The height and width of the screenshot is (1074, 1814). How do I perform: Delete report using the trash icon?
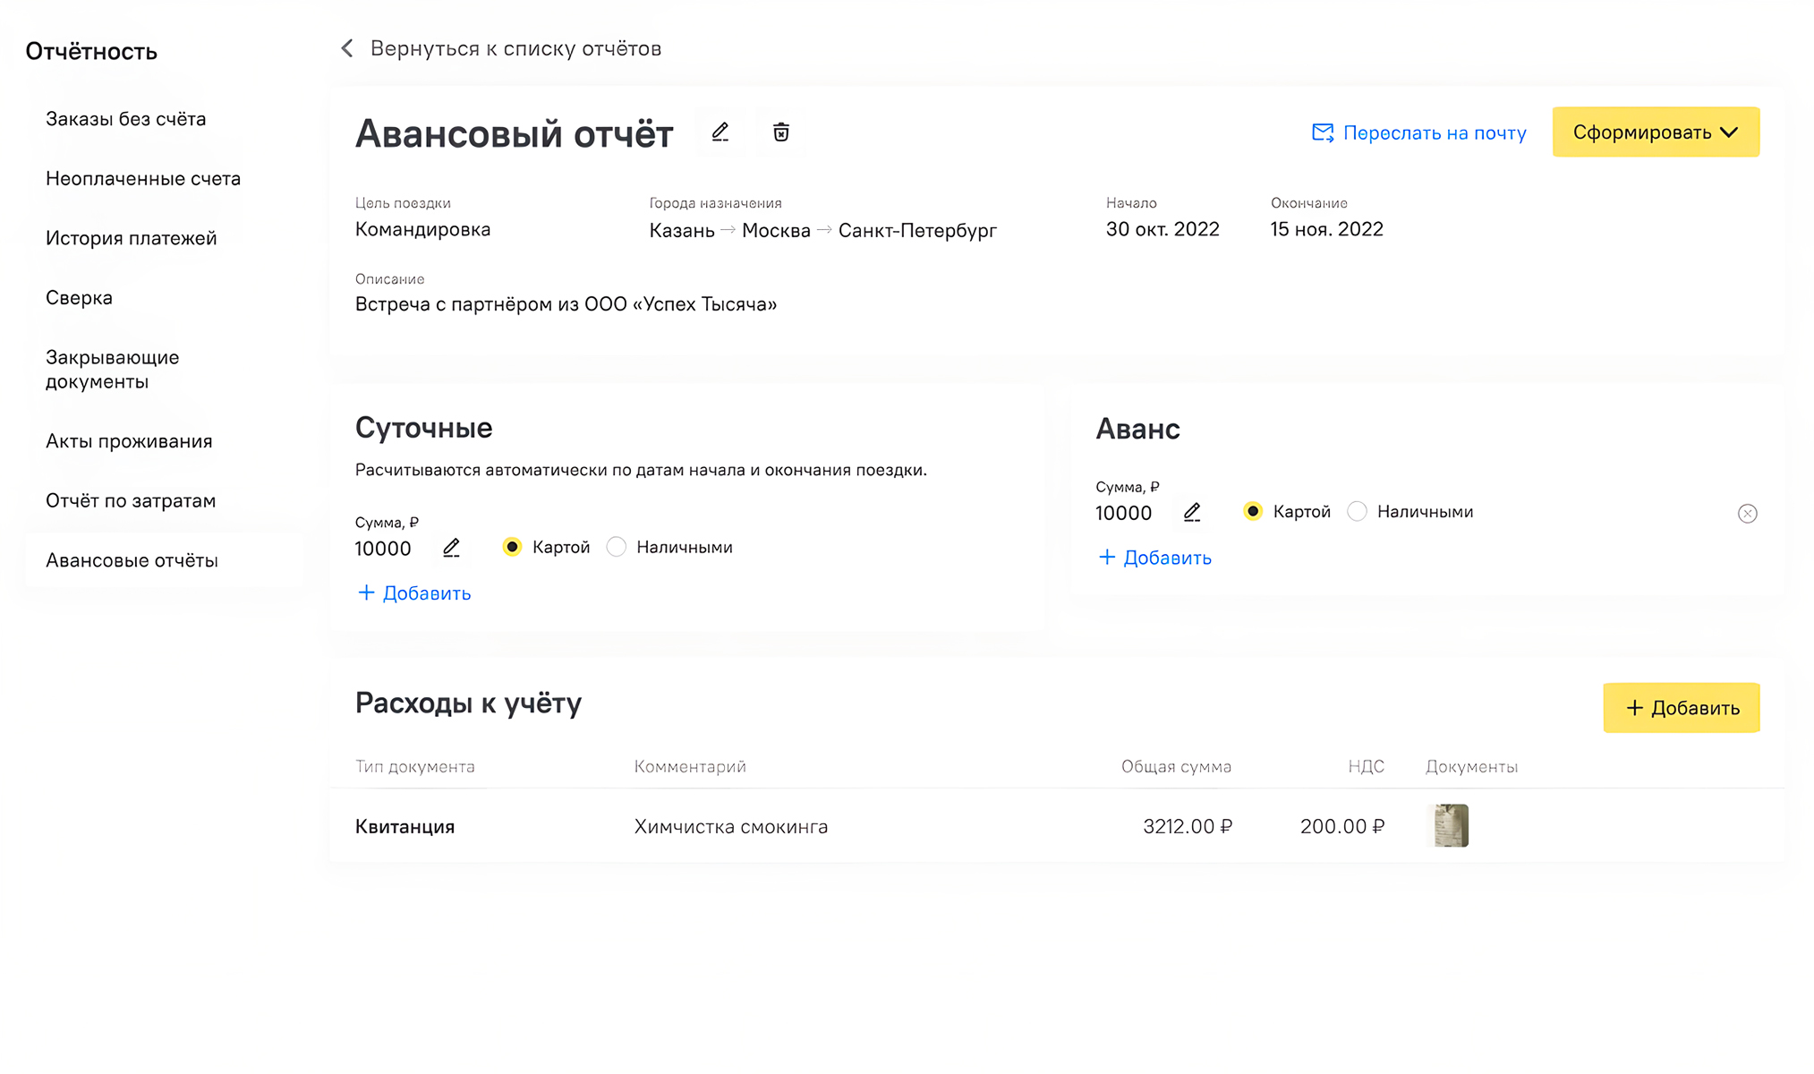780,132
